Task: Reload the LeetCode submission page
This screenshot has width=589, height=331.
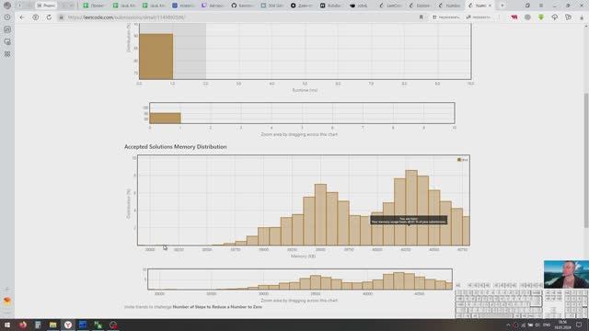Action: 49,17
